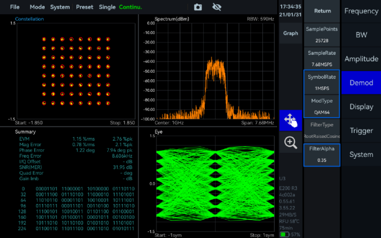Click the Return button
Screen dimensions: 381x238
322,11
